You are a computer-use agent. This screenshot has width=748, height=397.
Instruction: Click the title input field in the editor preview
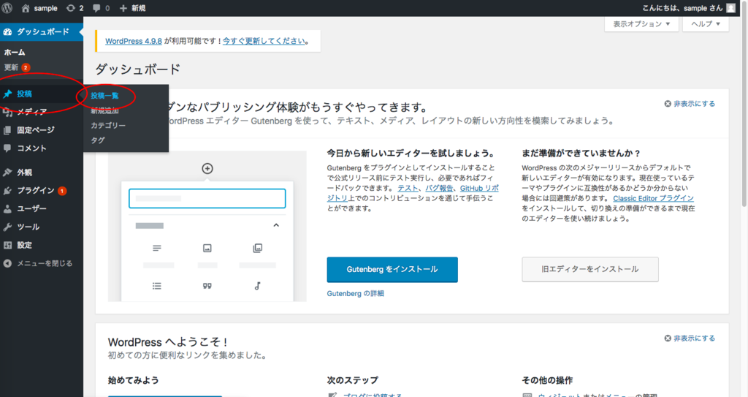click(207, 198)
